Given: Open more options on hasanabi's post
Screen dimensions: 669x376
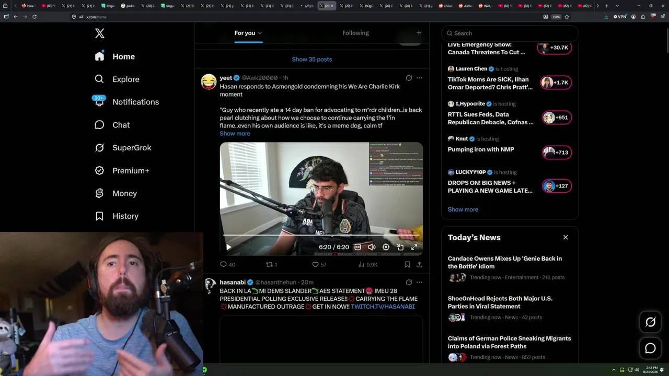Looking at the screenshot, I should coord(419,283).
